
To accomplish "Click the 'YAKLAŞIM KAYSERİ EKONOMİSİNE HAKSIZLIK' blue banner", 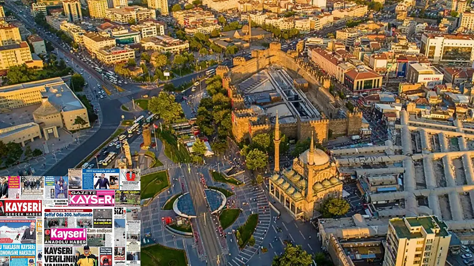I will 18,250.
